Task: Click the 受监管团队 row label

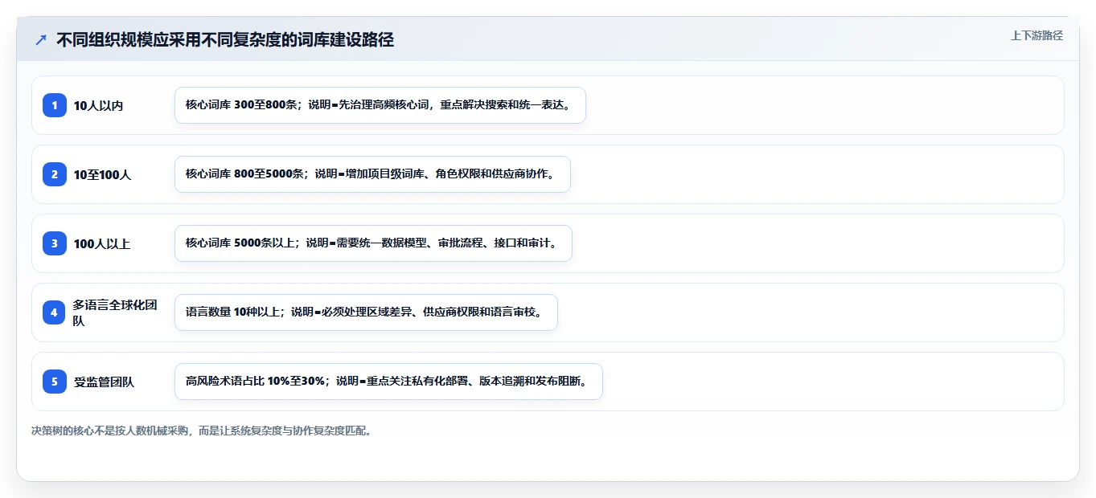Action: 104,382
